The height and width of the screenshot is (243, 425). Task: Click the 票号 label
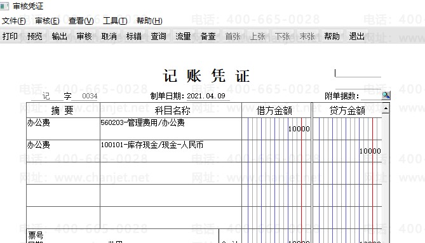coord(36,235)
